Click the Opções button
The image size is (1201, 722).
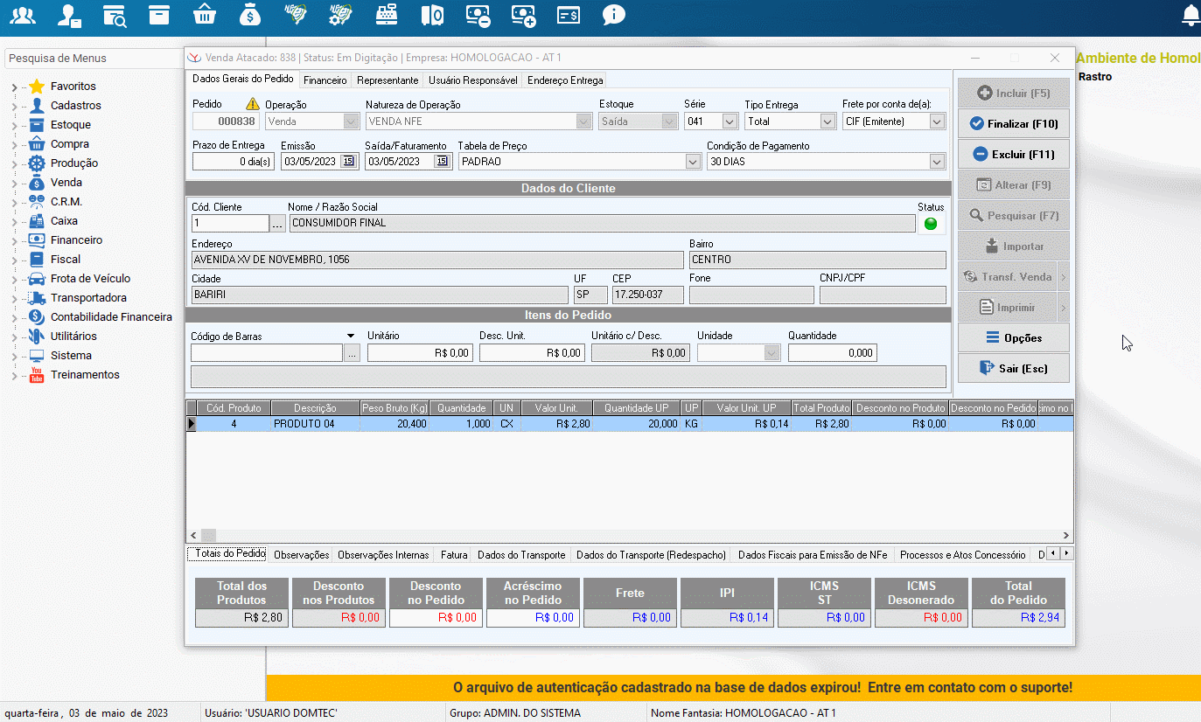coord(1014,338)
